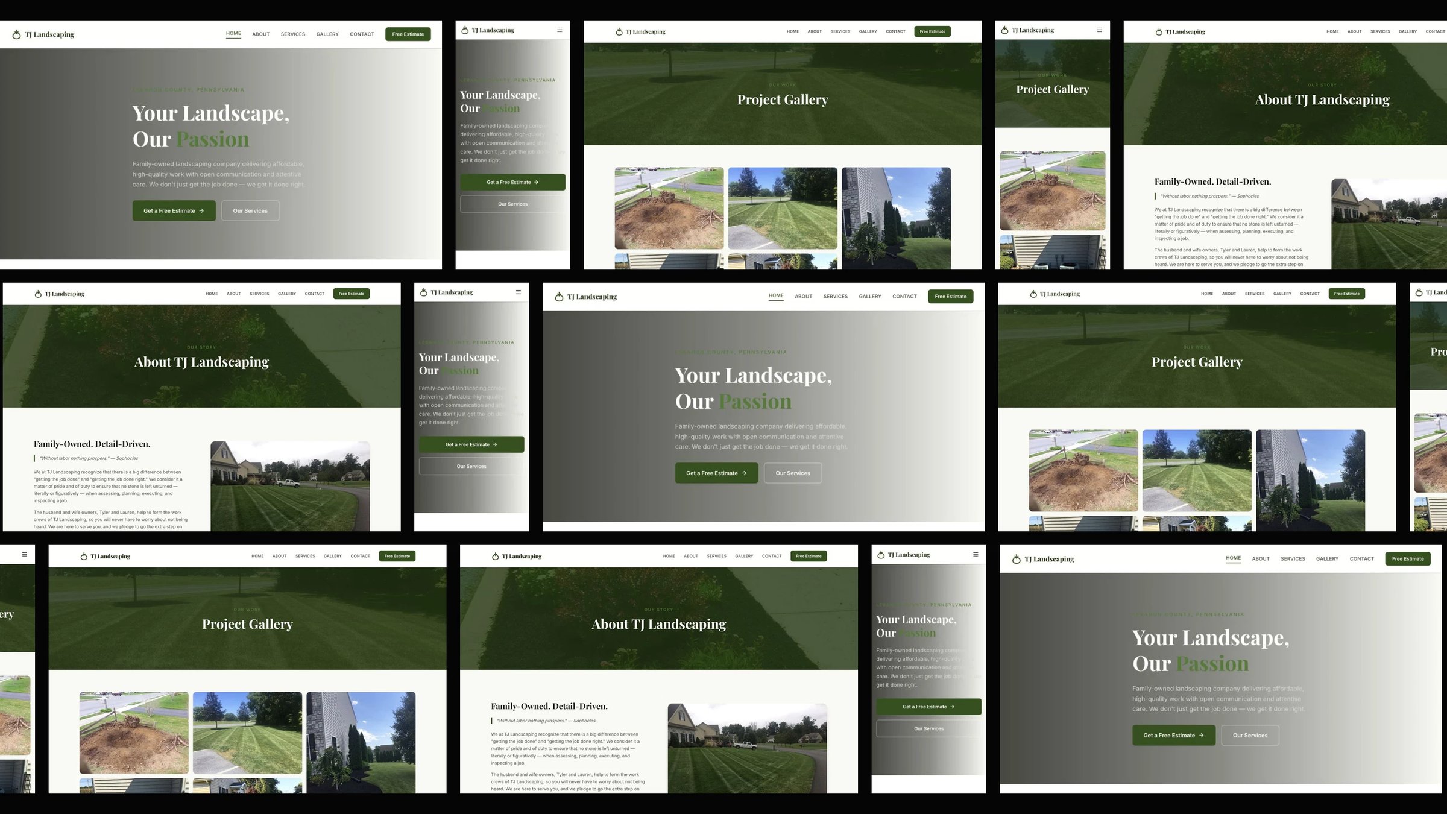Open tree stump photo in top-row mobile Project Gallery
This screenshot has height=814, width=1447.
click(1053, 191)
